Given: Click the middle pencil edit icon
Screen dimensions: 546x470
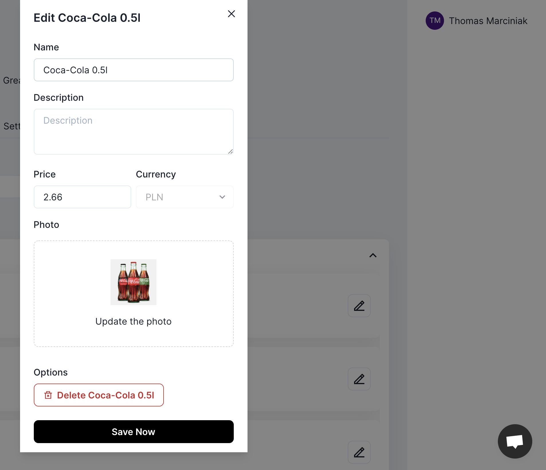Looking at the screenshot, I should click(359, 379).
